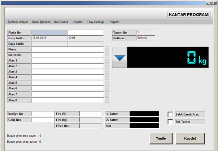Image resolution: width=218 pixels, height=151 pixels.
Task: Save the record with Kaydet
Action: (x=190, y=138)
